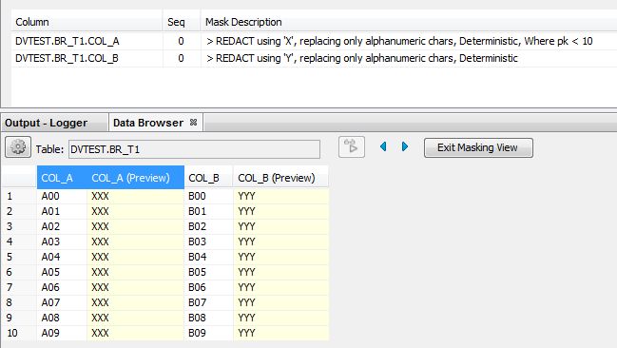The height and width of the screenshot is (348, 617).
Task: Click YYY preview in the B09 row
Action: coord(280,333)
